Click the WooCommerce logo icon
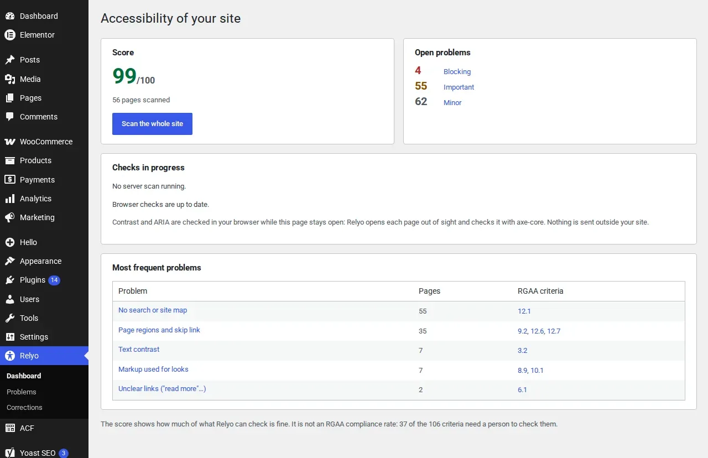 point(10,142)
